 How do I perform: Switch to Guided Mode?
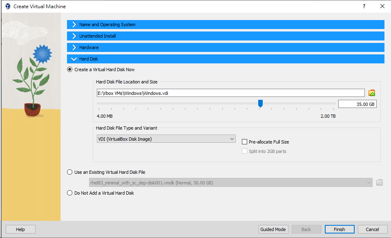click(273, 229)
